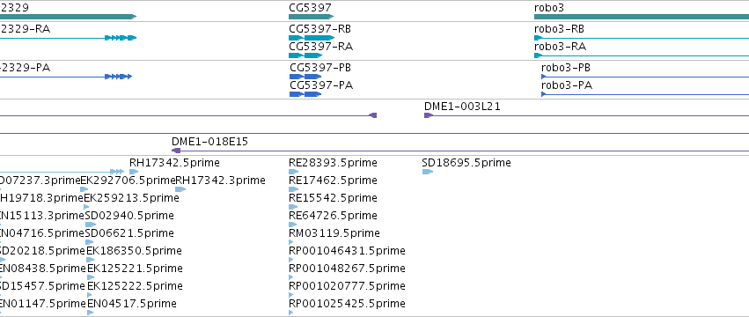This screenshot has width=749, height=317.
Task: Open the SD18695.5prime EST label
Action: [x=466, y=163]
